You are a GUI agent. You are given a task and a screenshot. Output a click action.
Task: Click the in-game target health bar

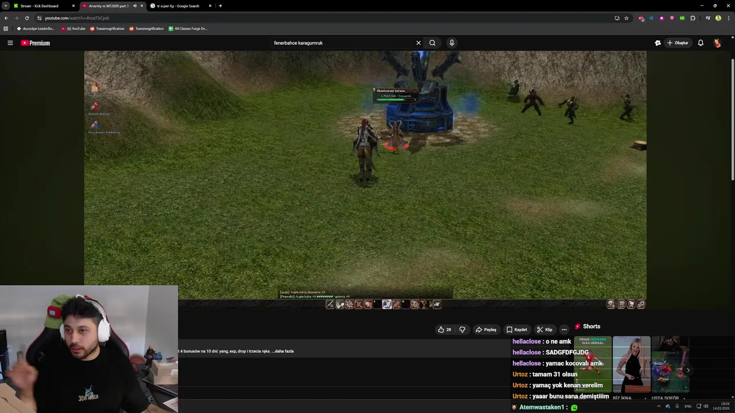click(x=396, y=99)
